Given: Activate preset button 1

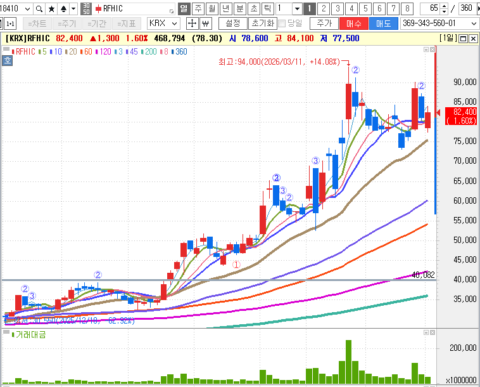Looking at the screenshot, I should click(x=310, y=9).
